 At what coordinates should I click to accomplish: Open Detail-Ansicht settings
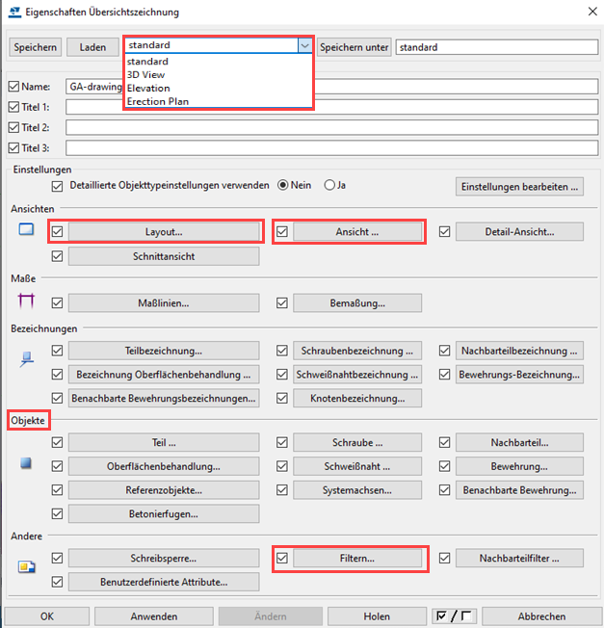tap(519, 231)
